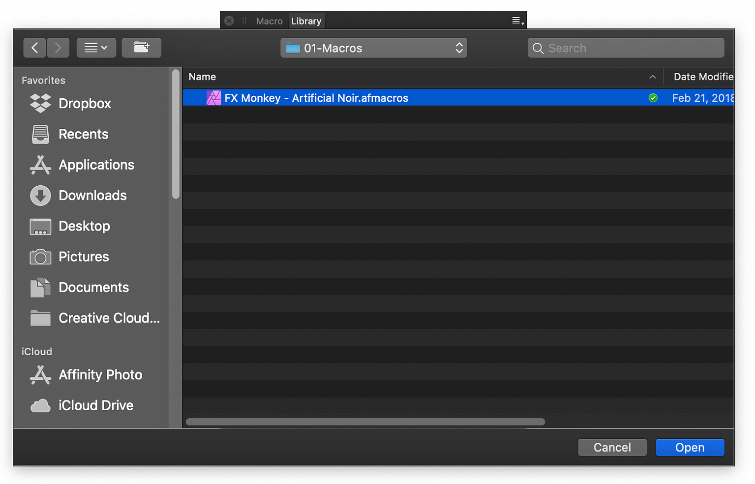The width and height of the screenshot is (755, 484).
Task: Cancel the file open dialog
Action: pyautogui.click(x=612, y=447)
